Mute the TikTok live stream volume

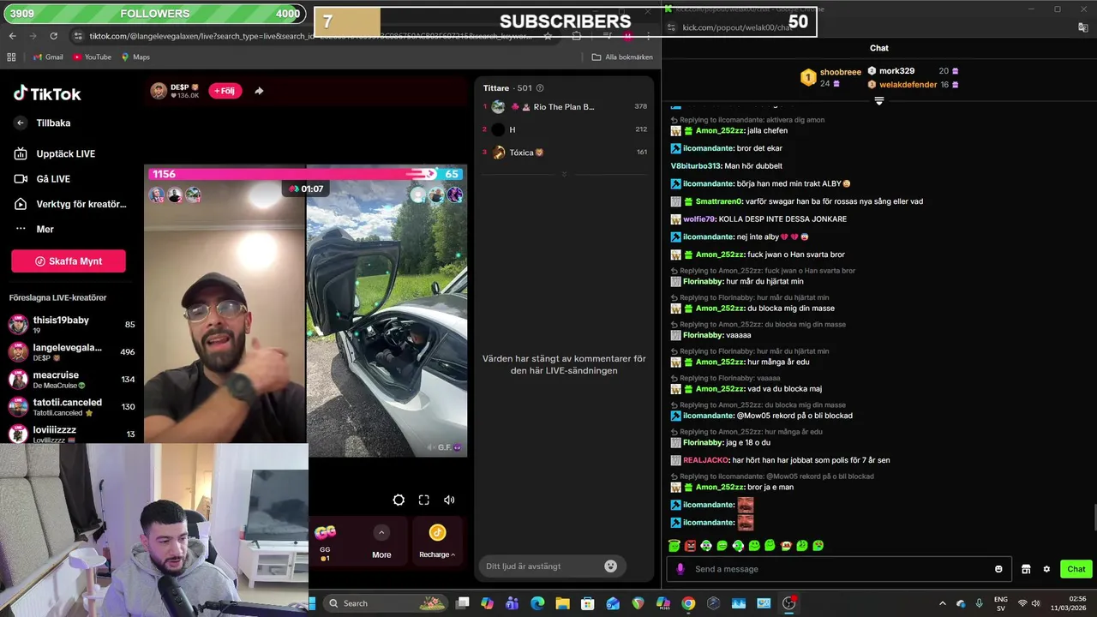tap(449, 500)
